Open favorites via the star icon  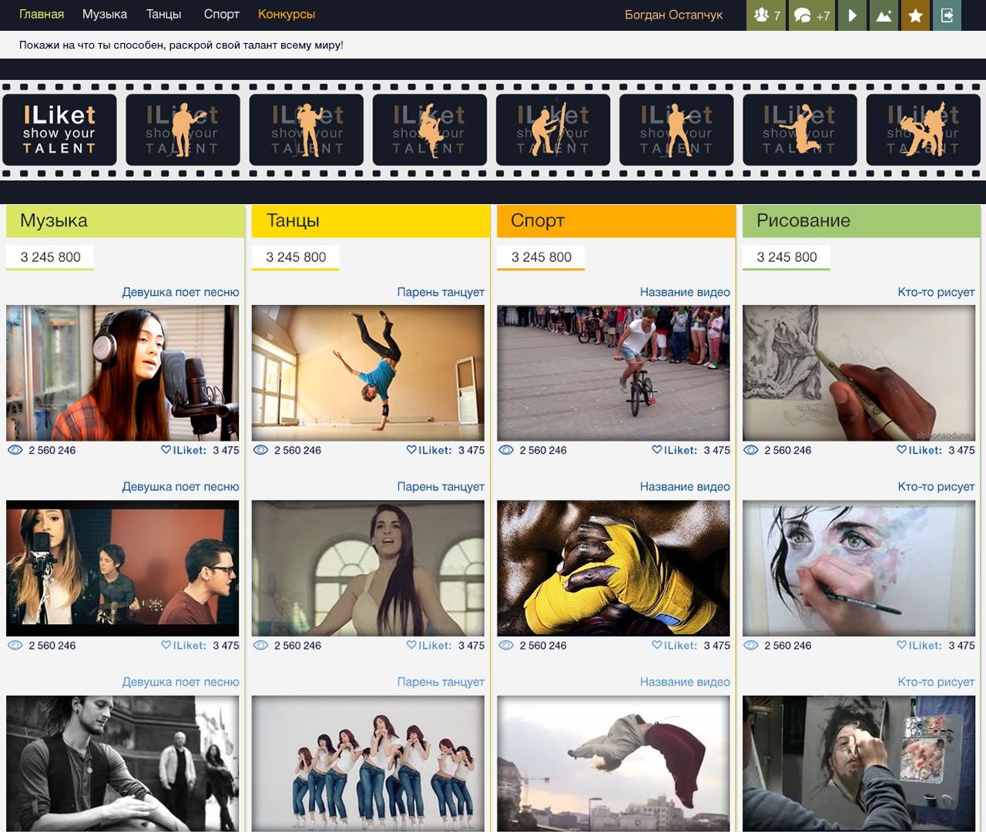tap(914, 14)
